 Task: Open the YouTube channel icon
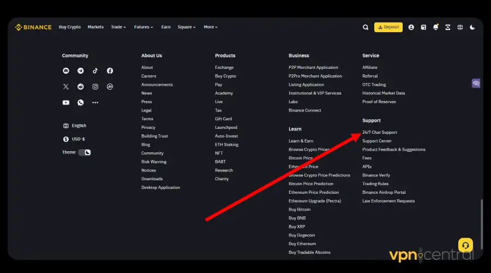pos(66,103)
